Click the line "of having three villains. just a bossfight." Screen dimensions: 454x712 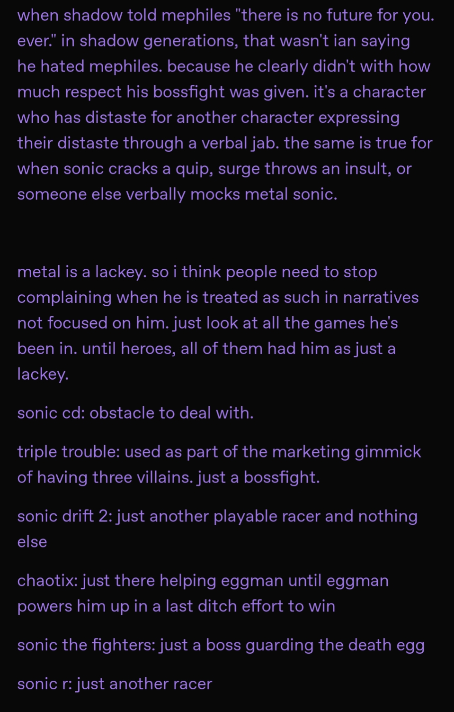click(x=169, y=478)
